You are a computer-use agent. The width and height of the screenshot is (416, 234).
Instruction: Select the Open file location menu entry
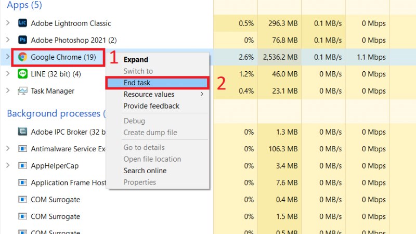tap(158, 159)
